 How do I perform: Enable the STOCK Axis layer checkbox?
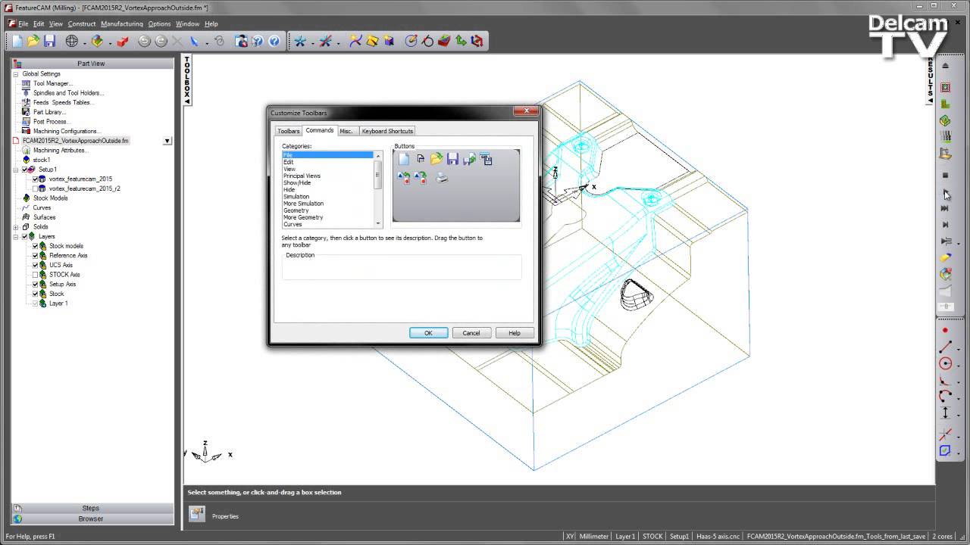coord(35,275)
